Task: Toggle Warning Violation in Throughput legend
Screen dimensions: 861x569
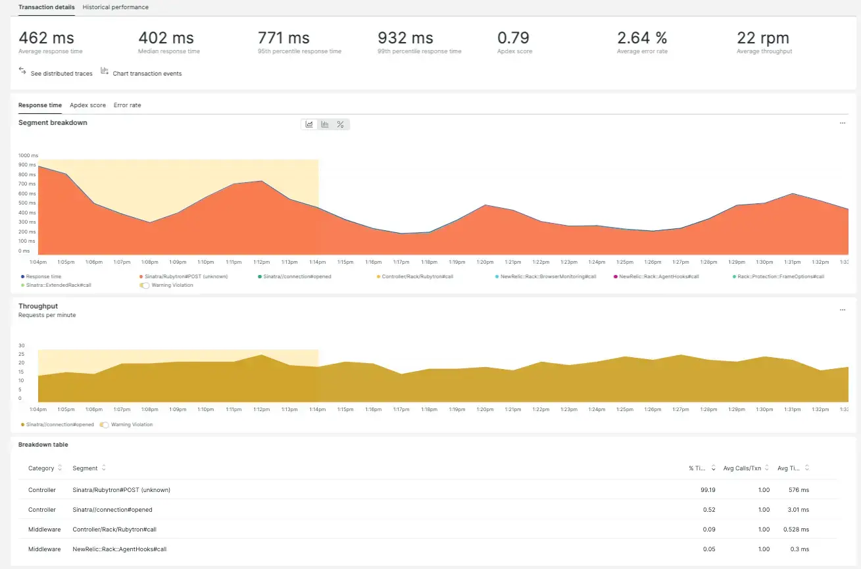Action: pos(104,425)
